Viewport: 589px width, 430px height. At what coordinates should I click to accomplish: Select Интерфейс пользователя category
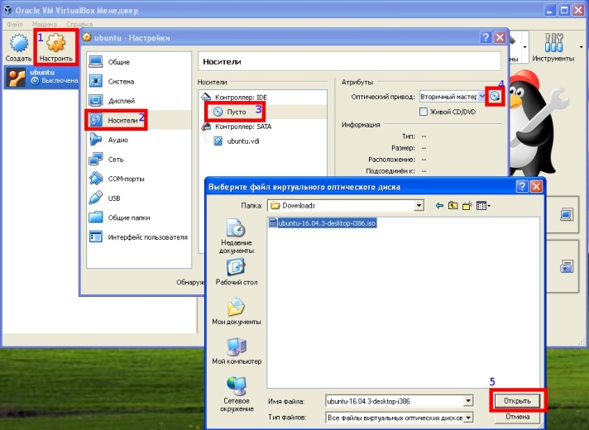[x=139, y=237]
